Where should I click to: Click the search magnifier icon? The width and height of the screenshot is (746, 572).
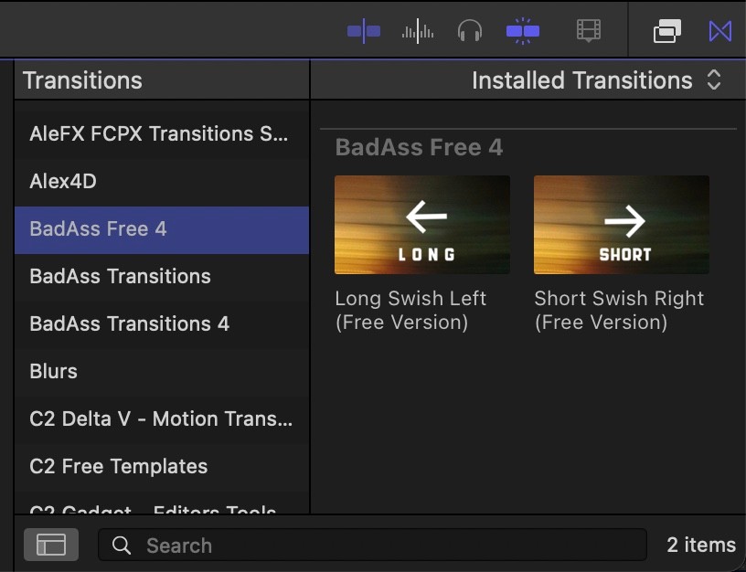tap(122, 546)
